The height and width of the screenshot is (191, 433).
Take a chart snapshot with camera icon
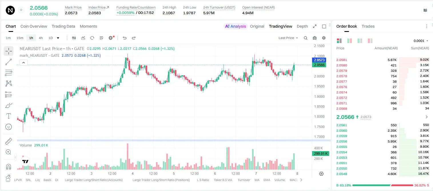315,38
